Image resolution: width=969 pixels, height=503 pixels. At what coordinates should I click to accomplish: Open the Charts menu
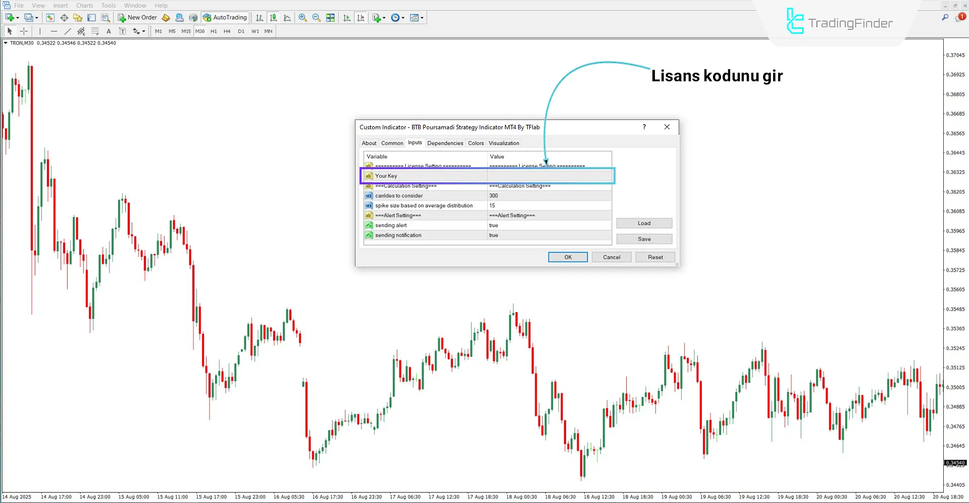tap(84, 6)
